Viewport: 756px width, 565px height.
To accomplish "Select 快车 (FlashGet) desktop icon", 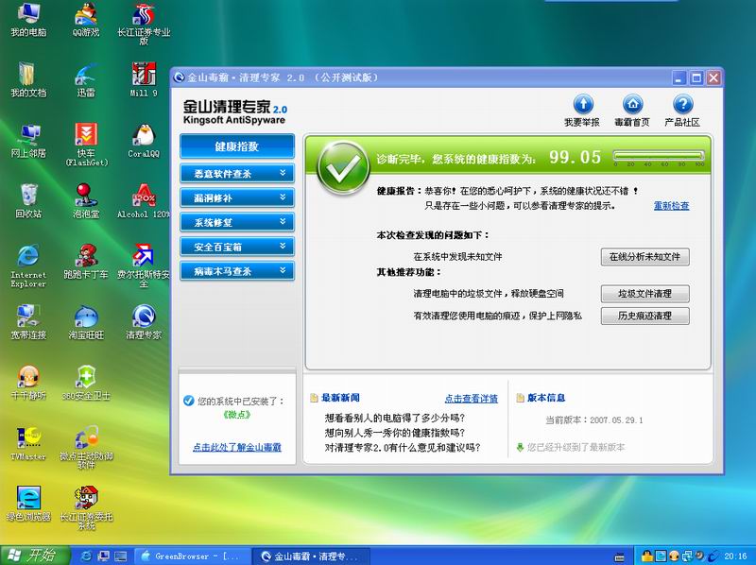I will click(86, 145).
